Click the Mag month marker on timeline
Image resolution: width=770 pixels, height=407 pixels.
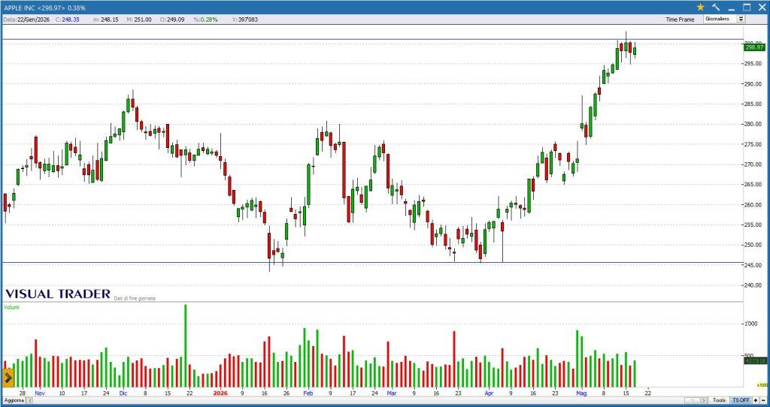(x=581, y=393)
